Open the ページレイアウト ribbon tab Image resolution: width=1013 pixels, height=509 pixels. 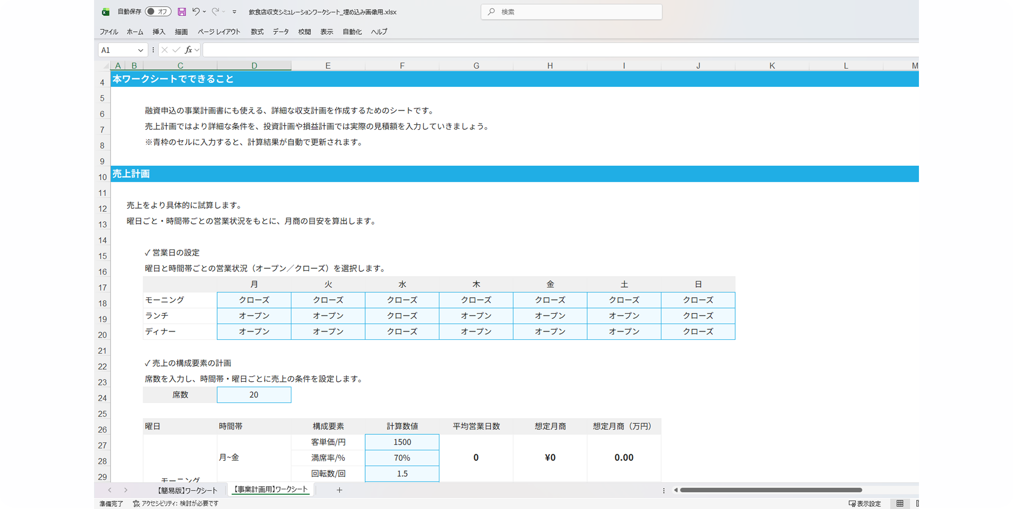click(x=219, y=32)
